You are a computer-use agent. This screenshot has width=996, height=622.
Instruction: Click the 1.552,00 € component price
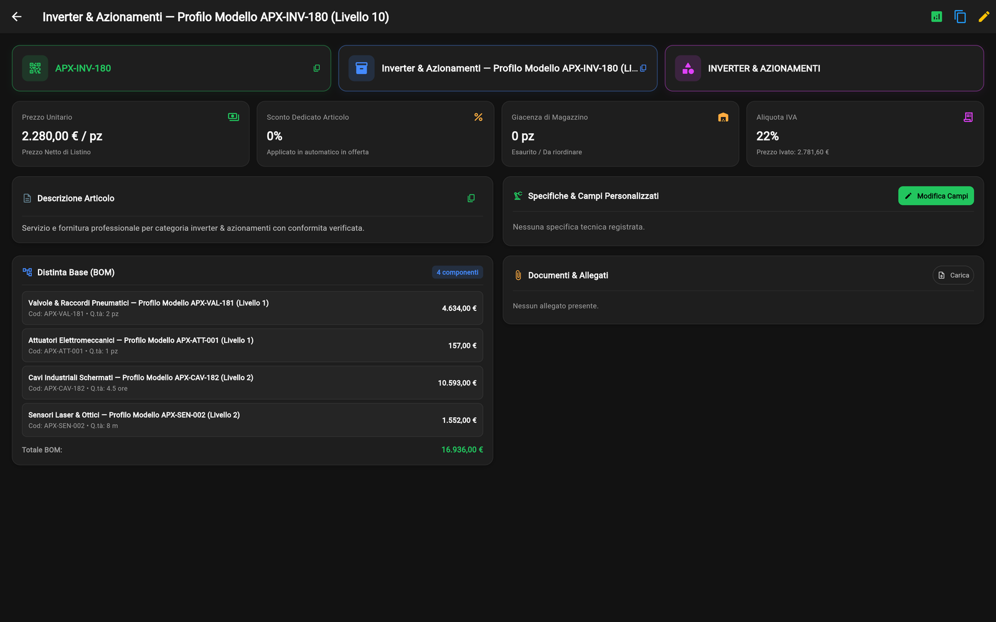(459, 420)
